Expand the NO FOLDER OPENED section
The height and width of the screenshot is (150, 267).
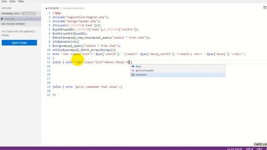13,24
